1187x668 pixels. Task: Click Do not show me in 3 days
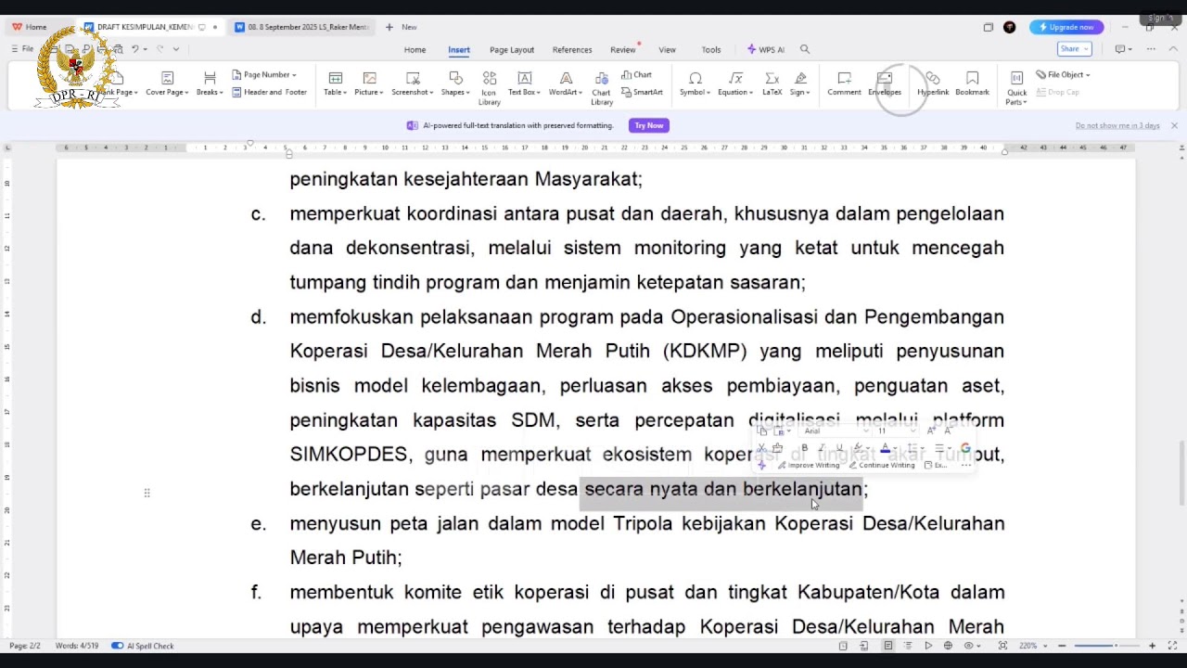pyautogui.click(x=1117, y=125)
